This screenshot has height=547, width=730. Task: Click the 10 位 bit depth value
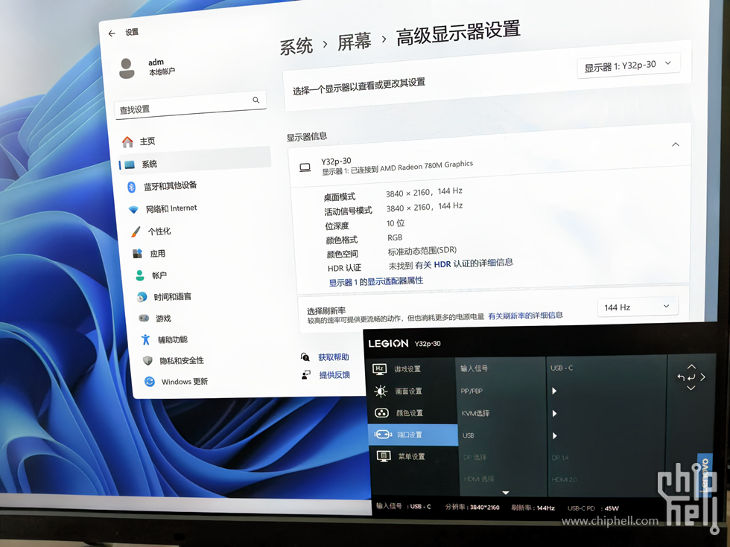click(396, 223)
